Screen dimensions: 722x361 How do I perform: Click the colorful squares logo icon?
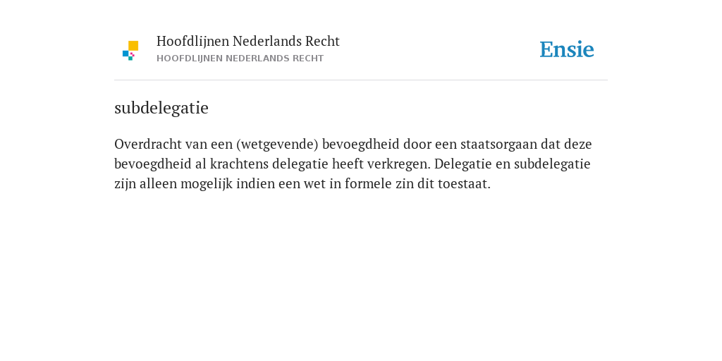pyautogui.click(x=130, y=50)
